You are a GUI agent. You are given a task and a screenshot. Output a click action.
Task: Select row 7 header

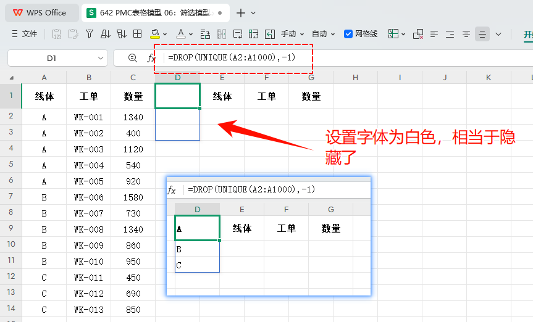(11, 196)
